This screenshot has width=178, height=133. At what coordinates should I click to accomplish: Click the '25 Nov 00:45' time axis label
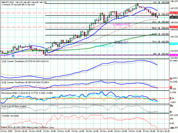click(x=149, y=131)
